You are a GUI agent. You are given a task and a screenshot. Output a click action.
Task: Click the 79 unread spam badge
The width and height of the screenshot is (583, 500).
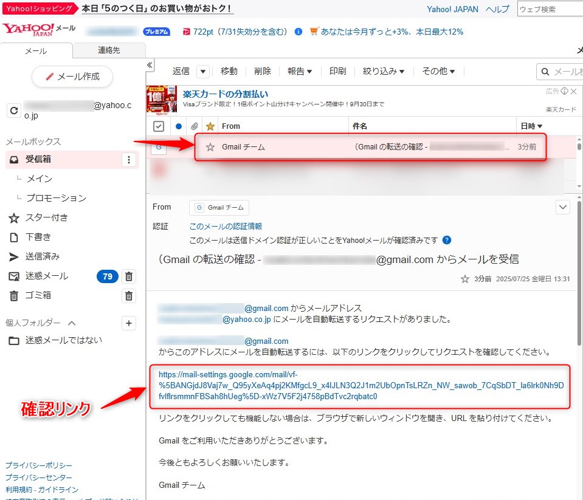(x=108, y=276)
